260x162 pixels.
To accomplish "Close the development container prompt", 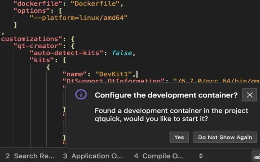I will pos(249,95).
